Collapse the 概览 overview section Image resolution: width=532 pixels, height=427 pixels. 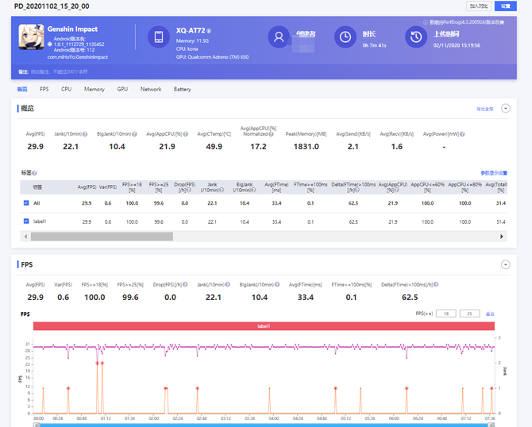(505, 109)
